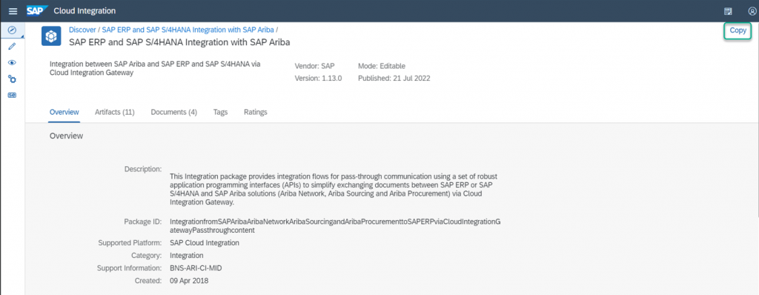
Task: Click the integration package cube icon
Action: [51, 36]
